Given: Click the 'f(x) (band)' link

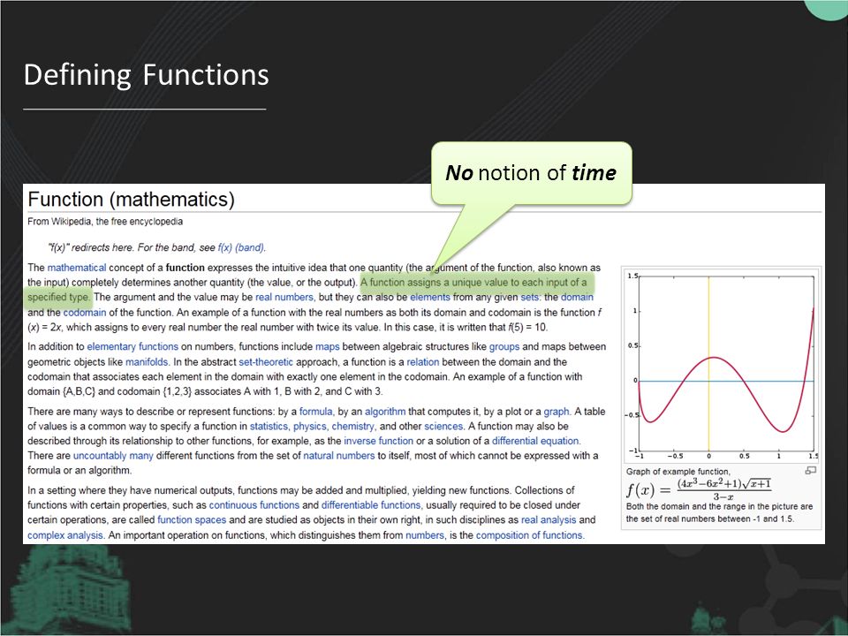Looking at the screenshot, I should coord(241,247).
